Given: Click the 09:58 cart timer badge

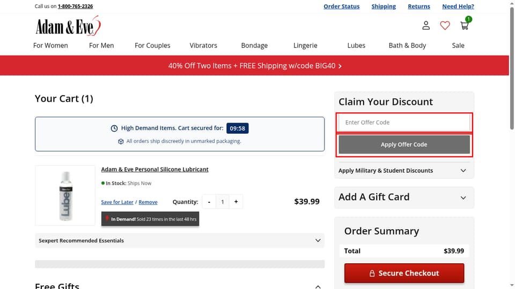Looking at the screenshot, I should coord(237,128).
